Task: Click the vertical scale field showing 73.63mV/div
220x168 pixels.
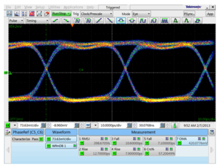Action: pyautogui.click(x=29, y=125)
